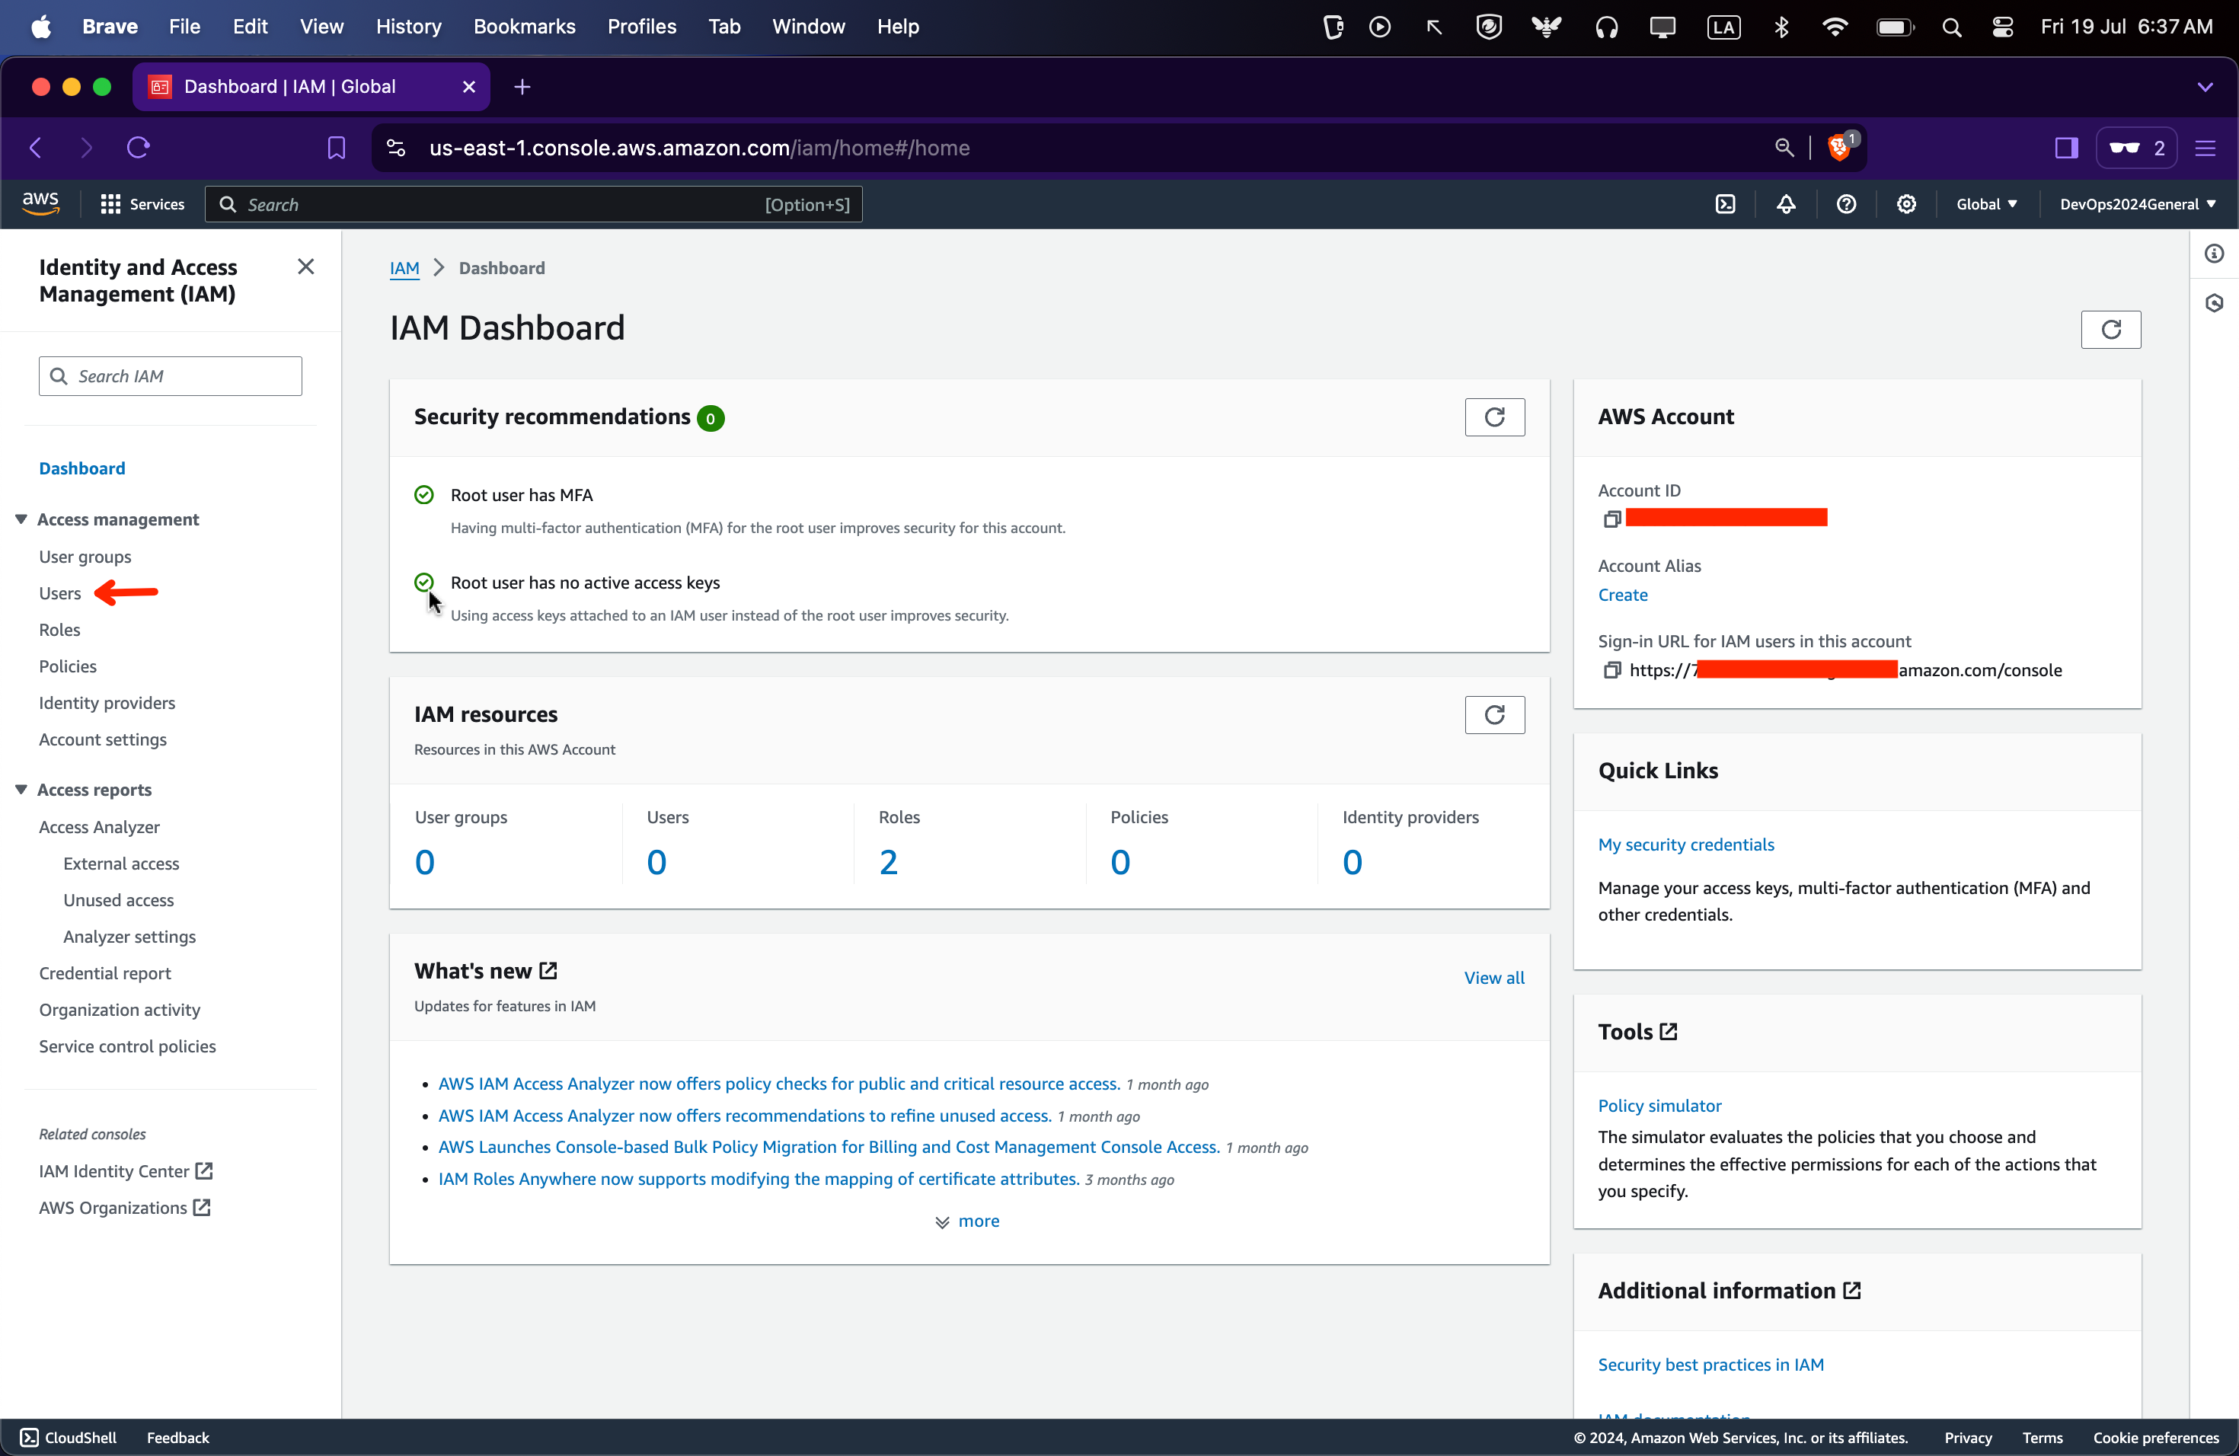Viewport: 2239px width, 1456px height.
Task: Open the tab list chevron in Brave
Action: click(x=2205, y=87)
